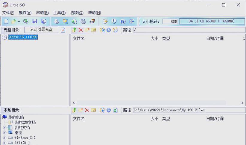This screenshot has width=246, height=145.
Task: Click the add files toolbar icon
Action: pyautogui.click(x=105, y=21)
